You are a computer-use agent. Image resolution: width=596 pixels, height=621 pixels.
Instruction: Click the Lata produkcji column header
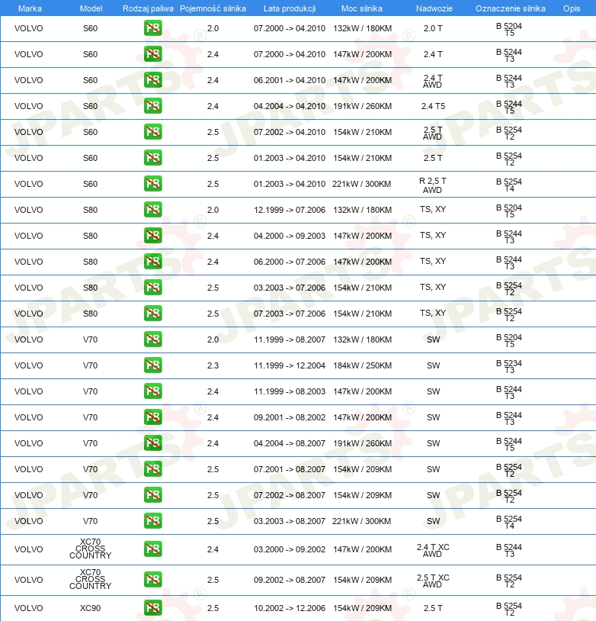pyautogui.click(x=290, y=8)
